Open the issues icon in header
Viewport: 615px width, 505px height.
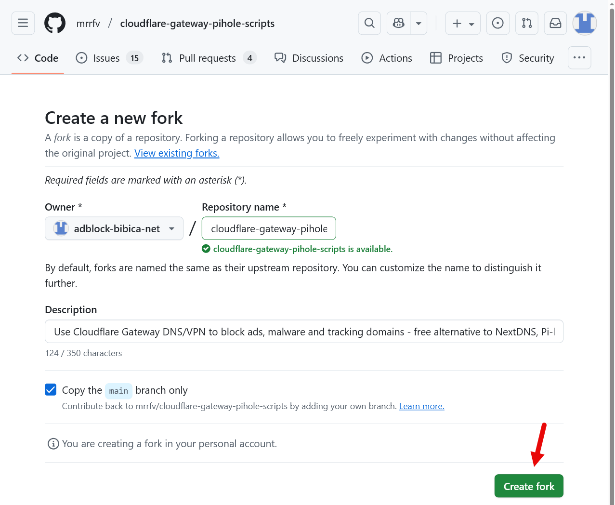498,23
